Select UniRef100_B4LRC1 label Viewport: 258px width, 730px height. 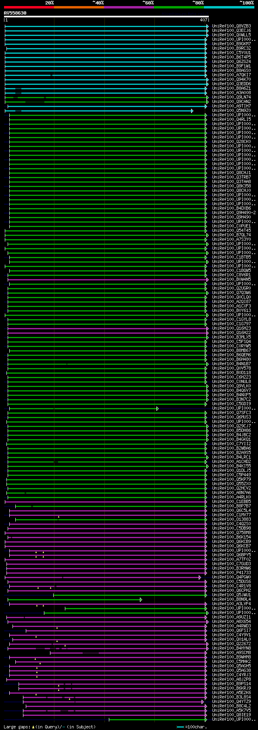pyautogui.click(x=231, y=457)
